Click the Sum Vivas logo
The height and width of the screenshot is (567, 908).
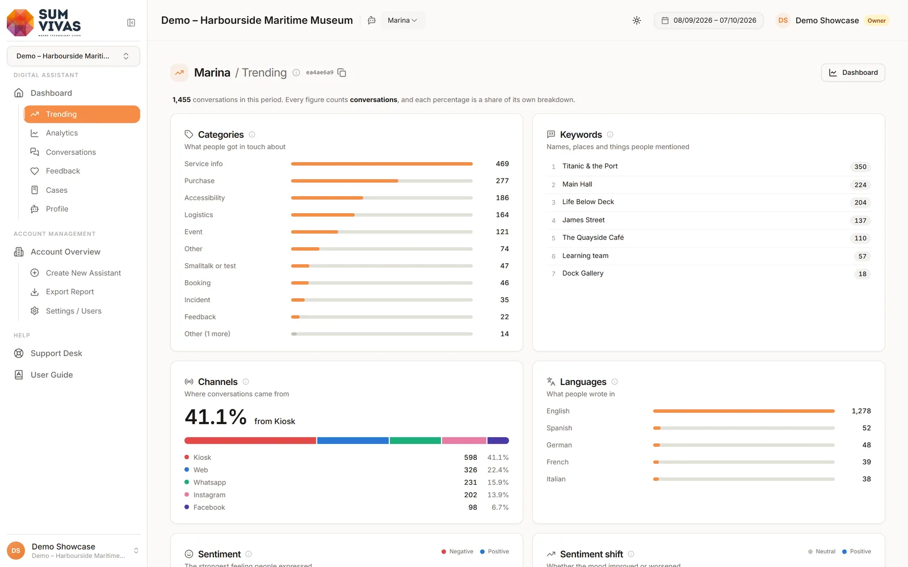pyautogui.click(x=44, y=23)
